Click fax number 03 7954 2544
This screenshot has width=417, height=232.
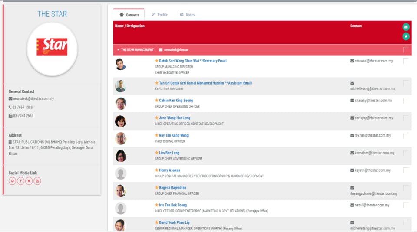(23, 116)
